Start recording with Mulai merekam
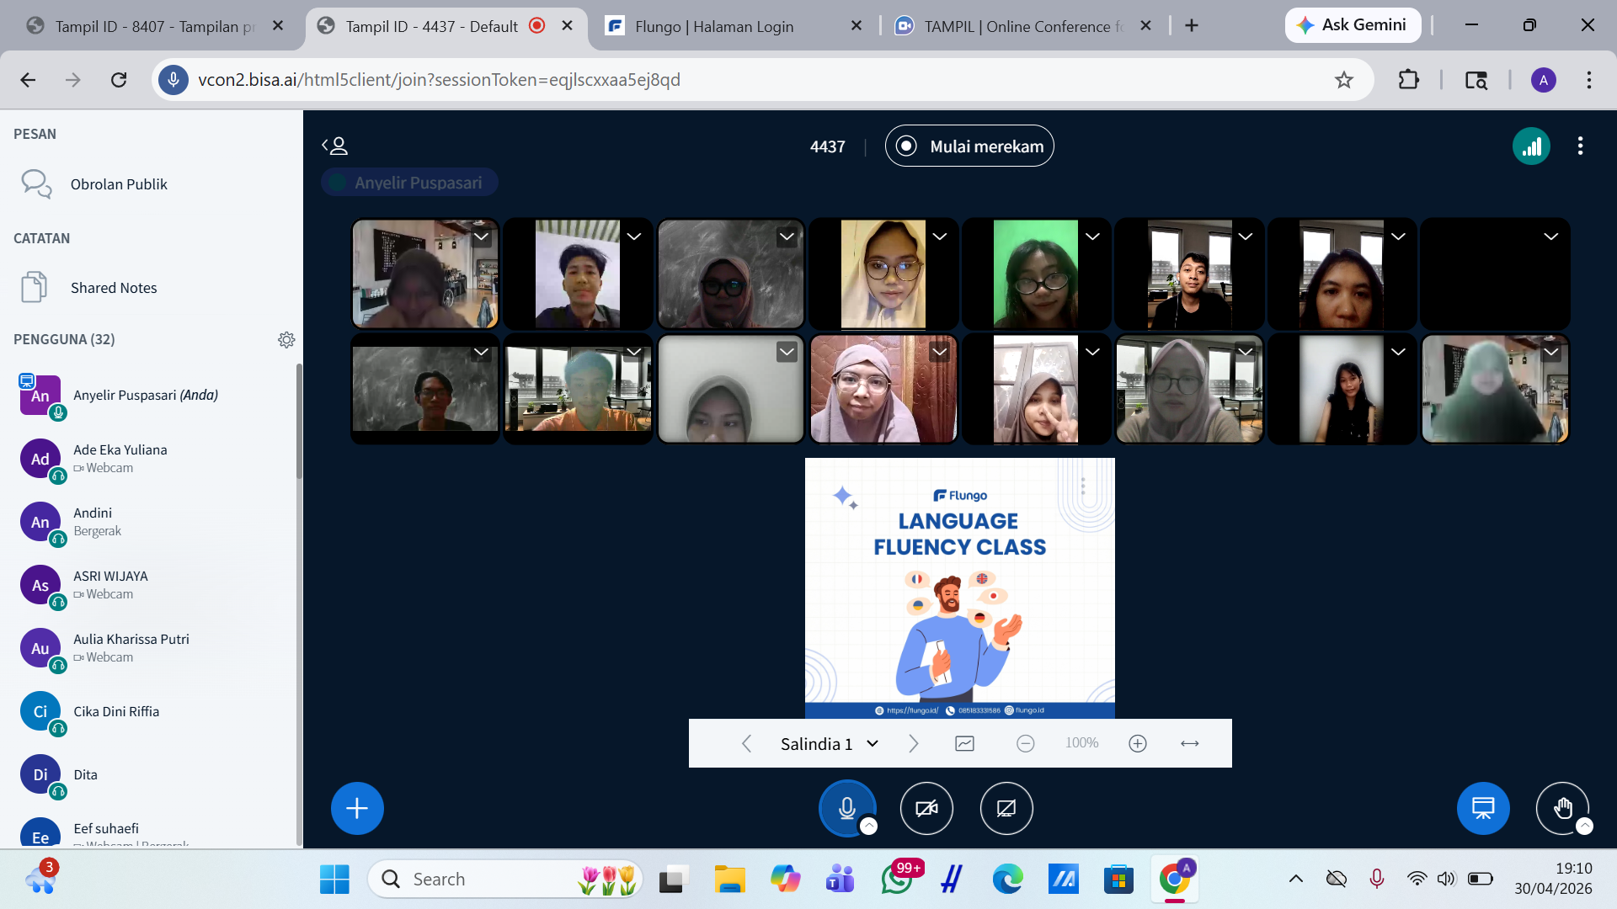 (x=969, y=146)
